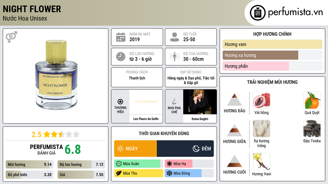
Task: Click the clock icon beside Độ lưu hương
Action: 121,57
